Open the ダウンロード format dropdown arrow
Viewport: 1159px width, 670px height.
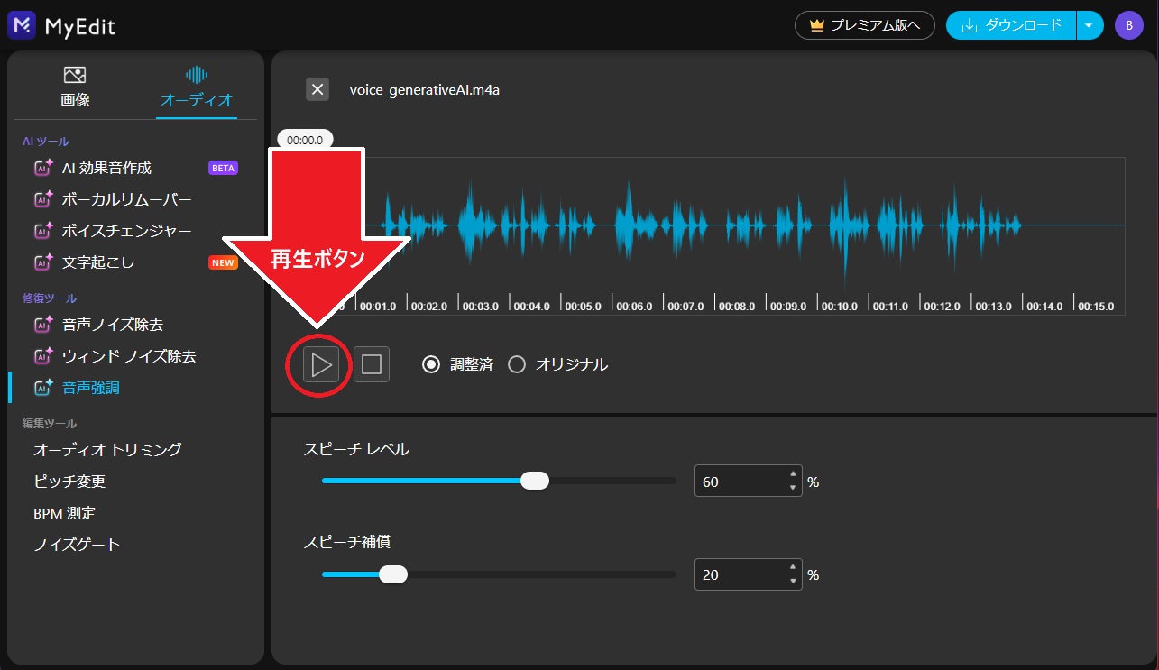(x=1090, y=25)
